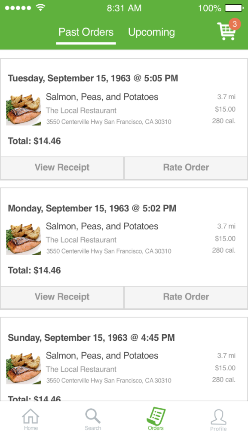The height and width of the screenshot is (440, 248).
Task: Open The Local Restaurant in Tuesday order
Action: 81,110
